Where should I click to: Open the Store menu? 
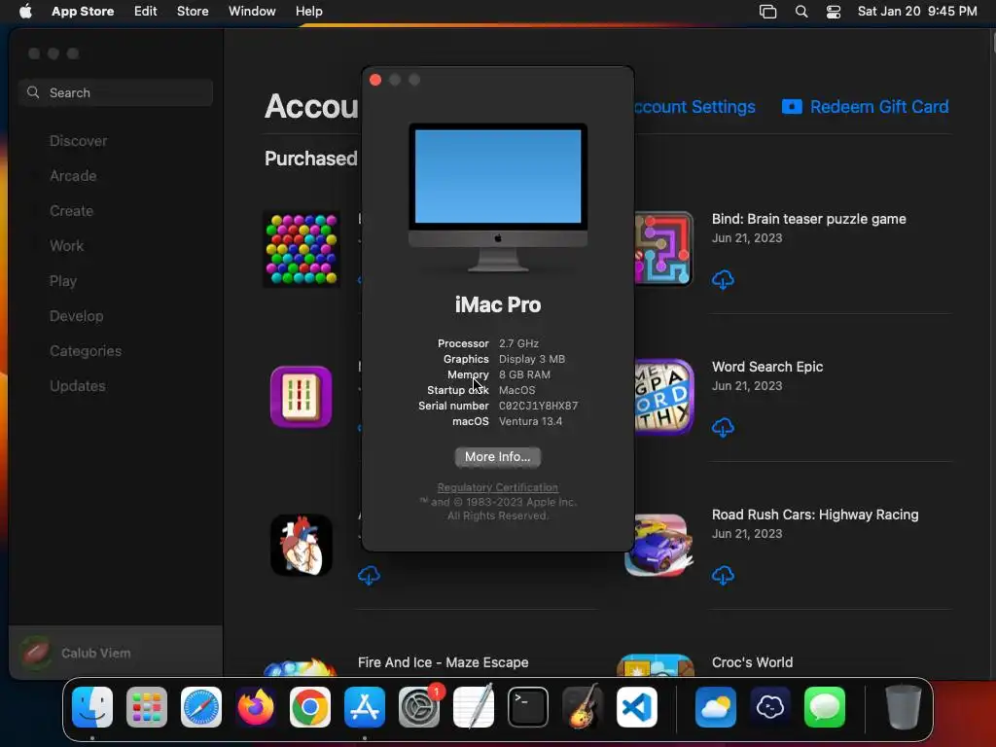coord(193,11)
